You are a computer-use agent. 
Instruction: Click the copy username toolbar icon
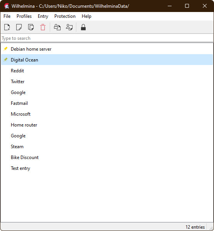point(69,27)
